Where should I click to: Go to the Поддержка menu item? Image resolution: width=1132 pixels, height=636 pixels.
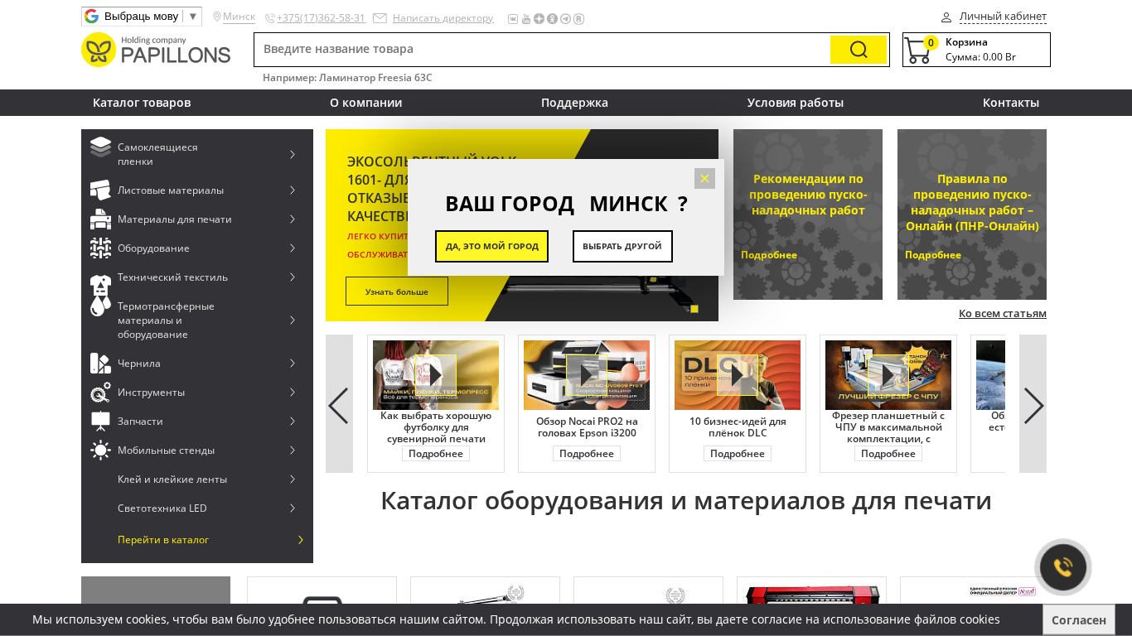pyautogui.click(x=574, y=103)
